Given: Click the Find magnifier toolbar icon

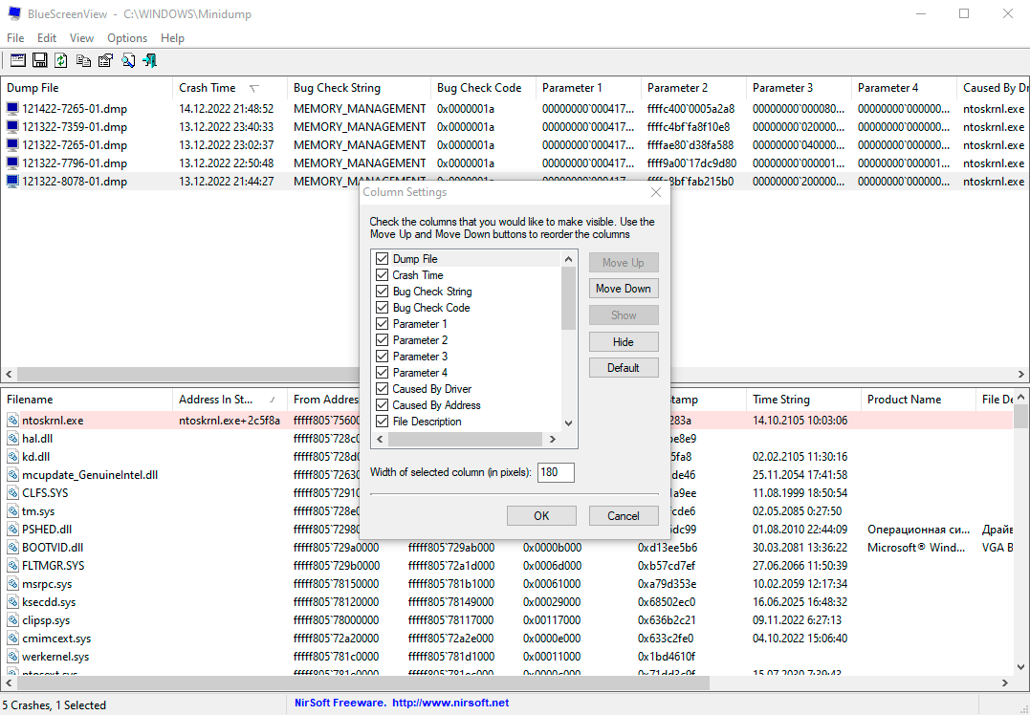Looking at the screenshot, I should [x=128, y=60].
